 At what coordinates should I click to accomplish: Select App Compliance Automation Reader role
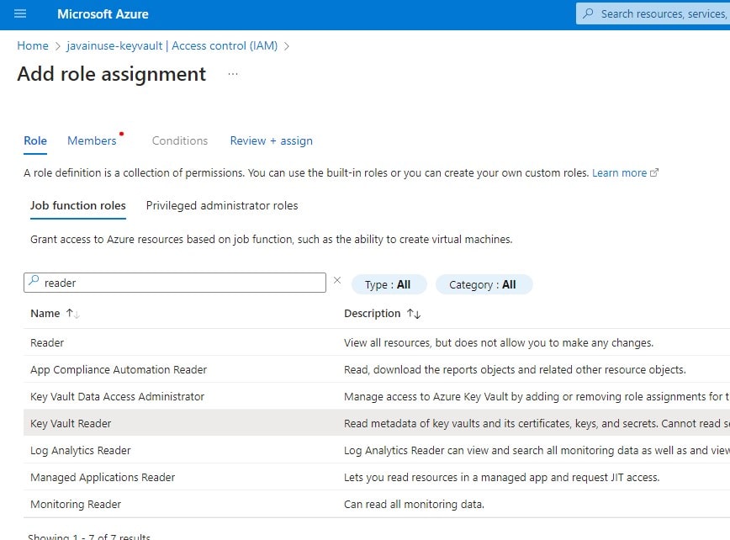pos(377,369)
